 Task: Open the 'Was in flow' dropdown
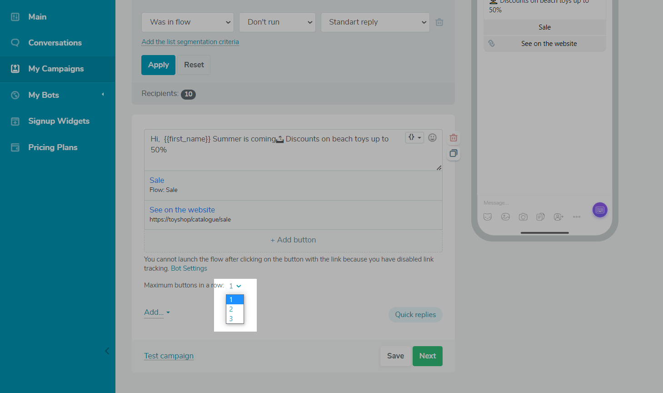click(x=188, y=22)
